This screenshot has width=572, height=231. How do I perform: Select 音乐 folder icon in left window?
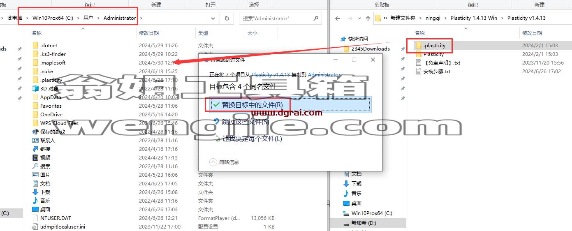tap(35, 201)
